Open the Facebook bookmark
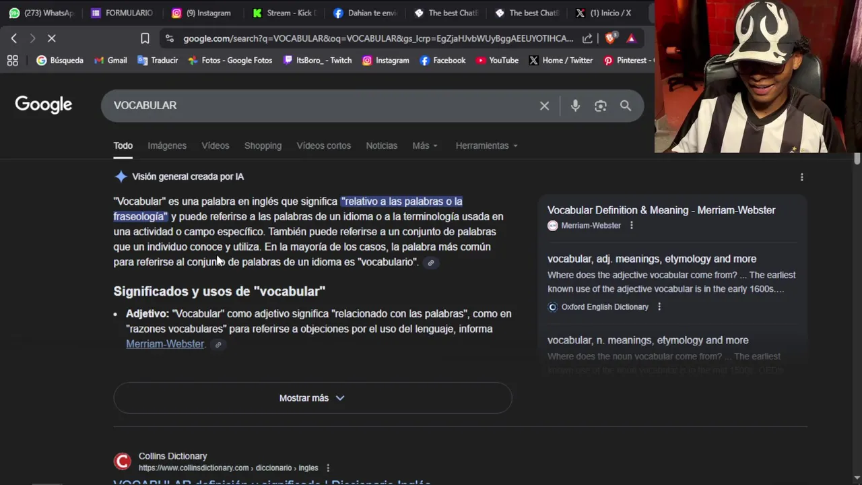This screenshot has height=485, width=862. pyautogui.click(x=442, y=61)
